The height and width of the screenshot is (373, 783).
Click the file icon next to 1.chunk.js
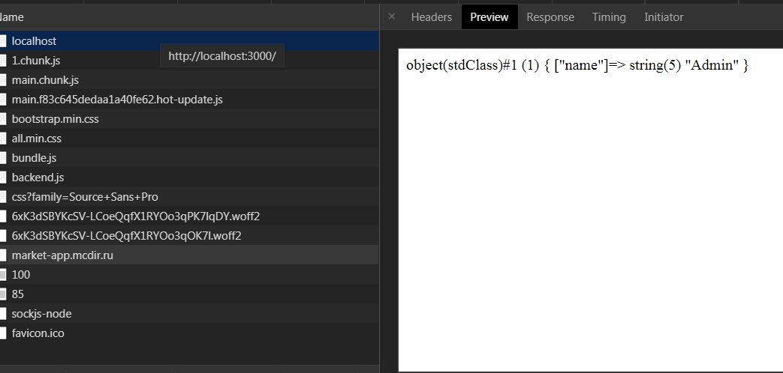point(2,61)
